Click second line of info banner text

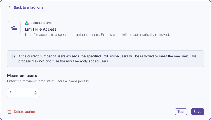[64, 61]
